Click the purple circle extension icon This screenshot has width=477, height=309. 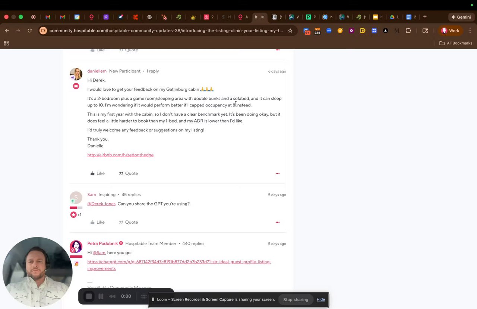[351, 31]
